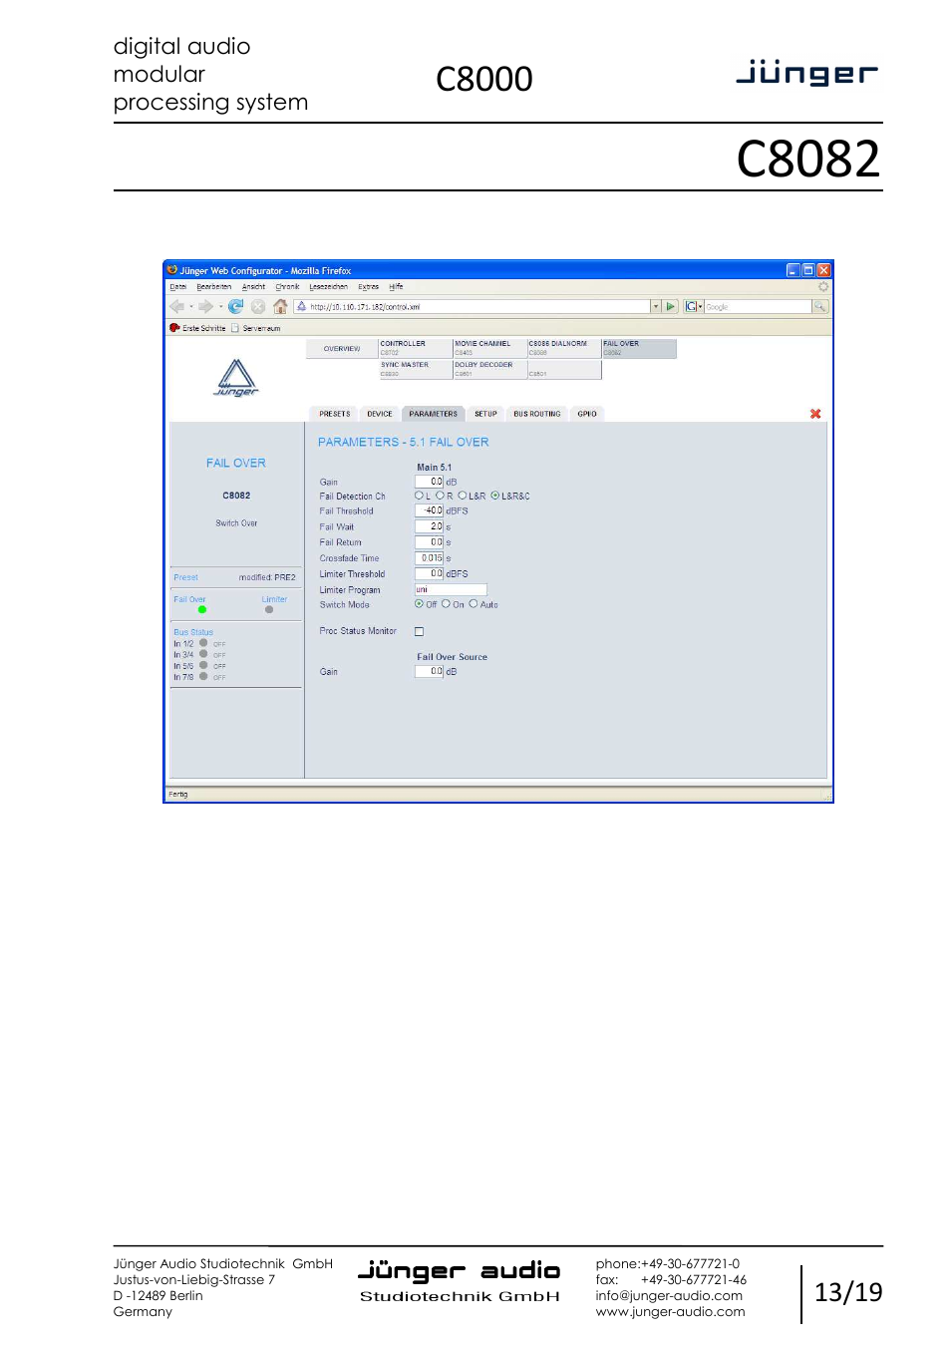Click the search magnifier icon
Screen dimensions: 951x1347
coord(820,306)
